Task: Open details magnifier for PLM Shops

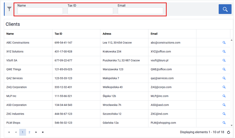Action: tap(224, 123)
